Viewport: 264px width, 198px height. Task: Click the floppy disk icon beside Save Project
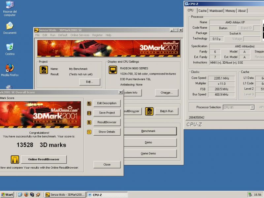[x=89, y=113]
